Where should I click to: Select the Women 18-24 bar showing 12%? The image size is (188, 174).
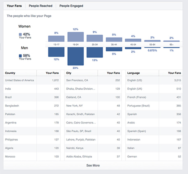click(x=76, y=37)
